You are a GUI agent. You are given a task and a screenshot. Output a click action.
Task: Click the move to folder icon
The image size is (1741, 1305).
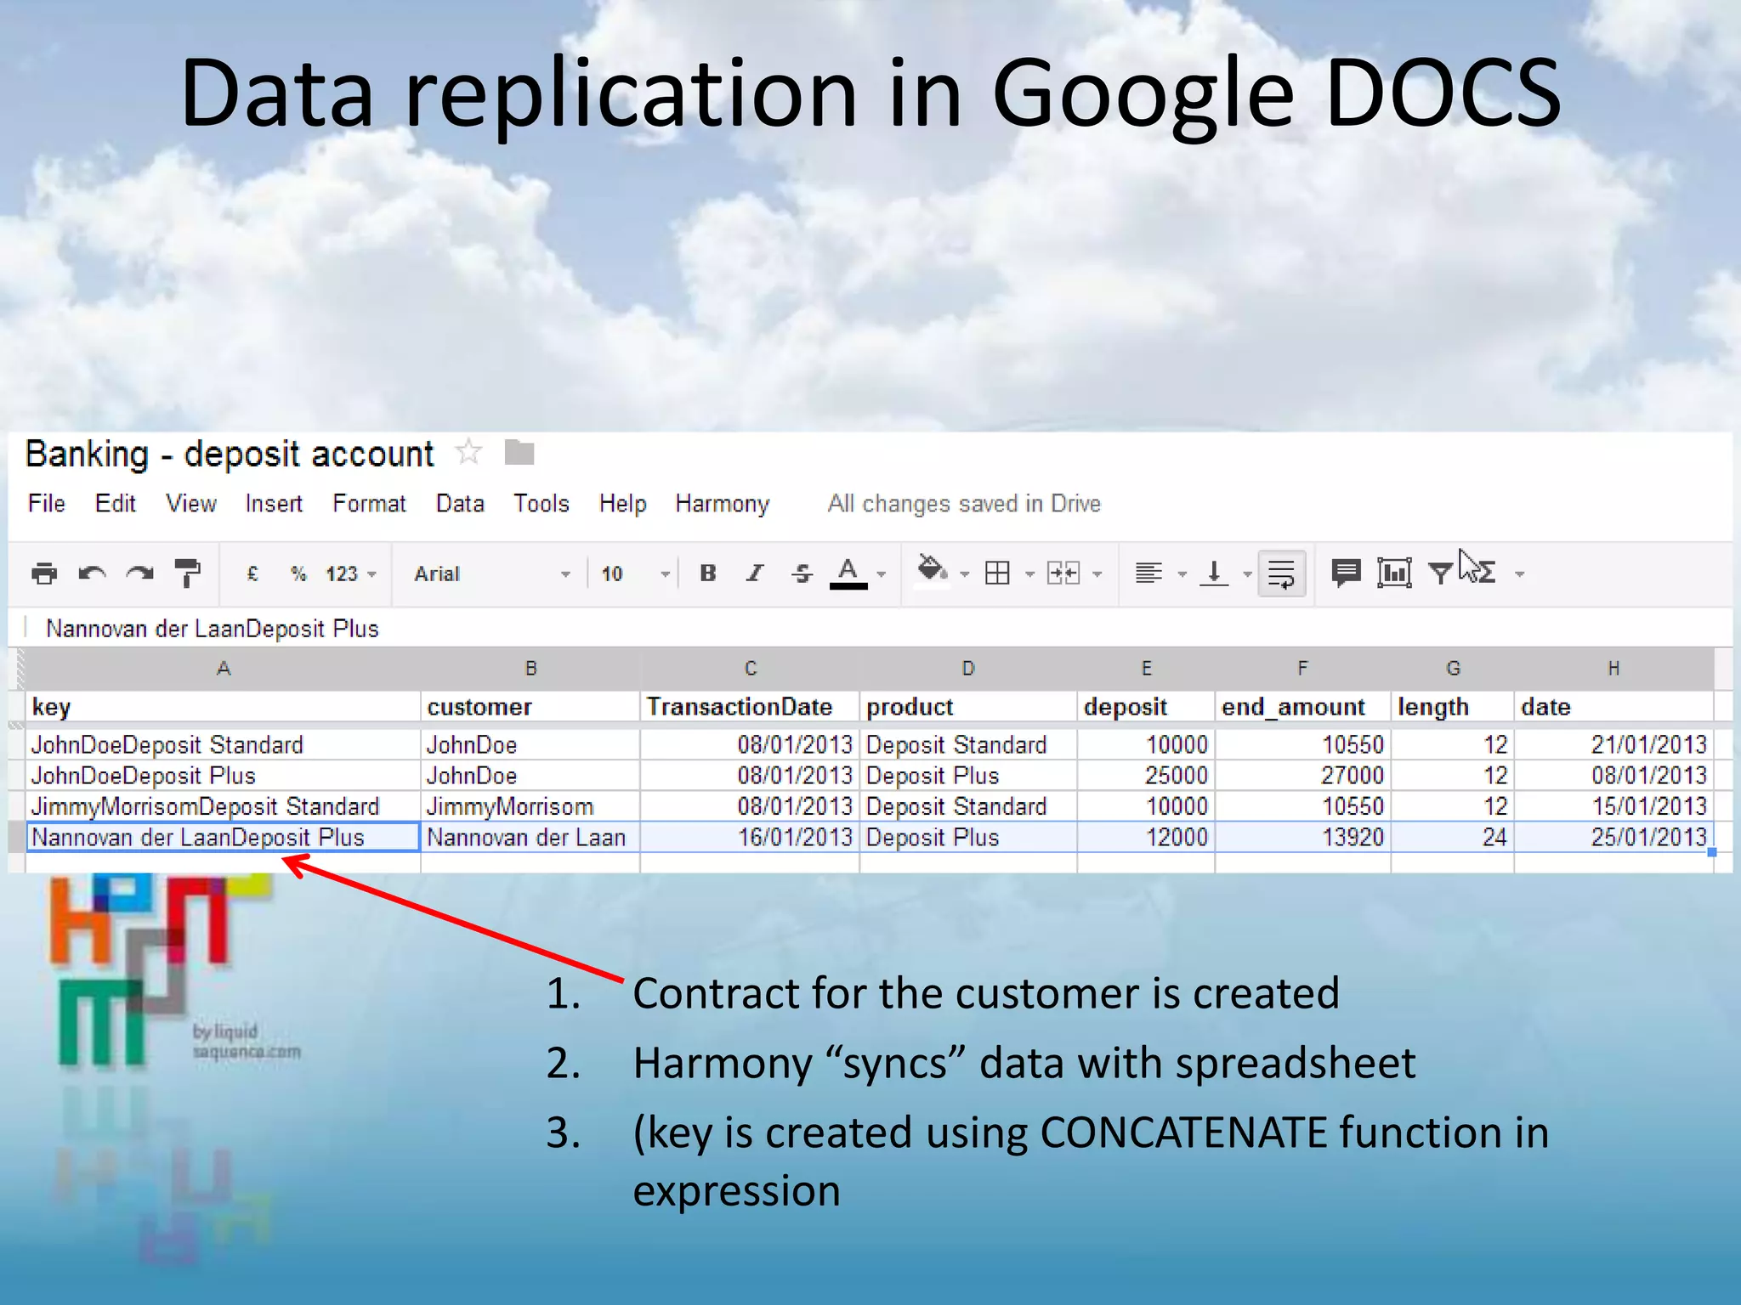(x=519, y=452)
